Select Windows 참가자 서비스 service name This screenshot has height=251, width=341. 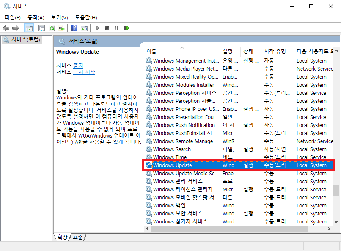pyautogui.click(x=180, y=221)
